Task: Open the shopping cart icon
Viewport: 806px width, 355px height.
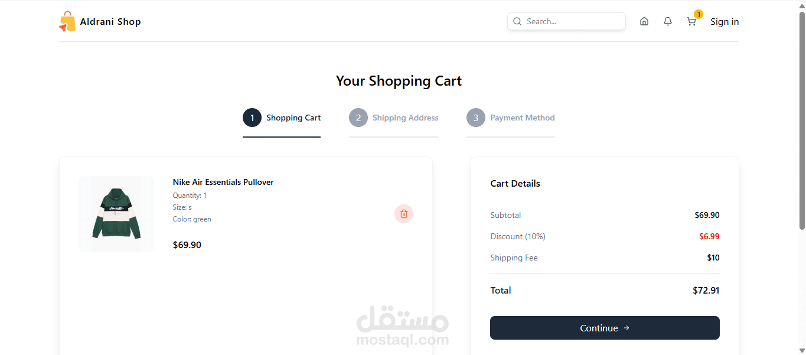Action: 691,21
